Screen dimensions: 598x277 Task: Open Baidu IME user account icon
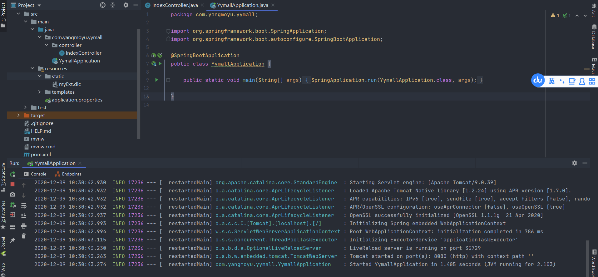pyautogui.click(x=582, y=82)
